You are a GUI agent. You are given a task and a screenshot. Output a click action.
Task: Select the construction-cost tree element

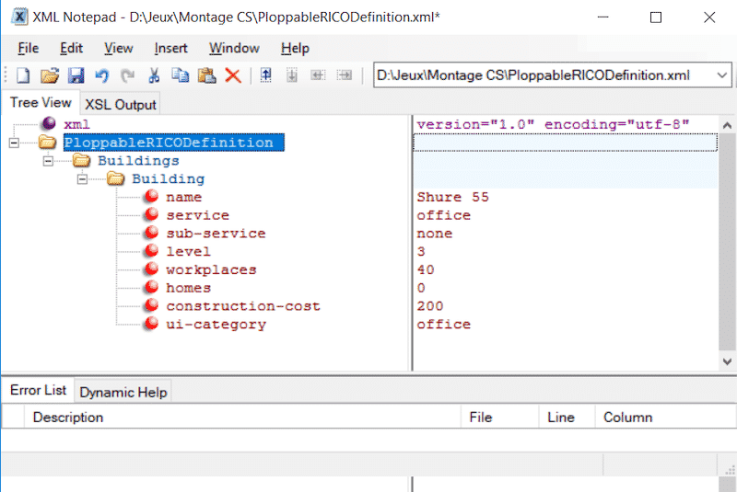tap(242, 306)
